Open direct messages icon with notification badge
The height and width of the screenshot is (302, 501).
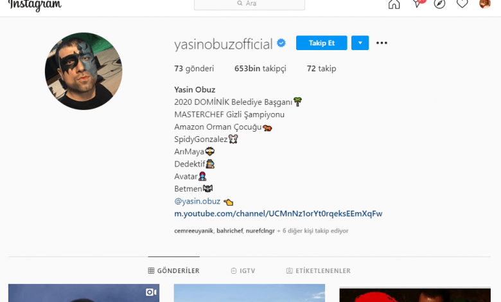pyautogui.click(x=418, y=3)
